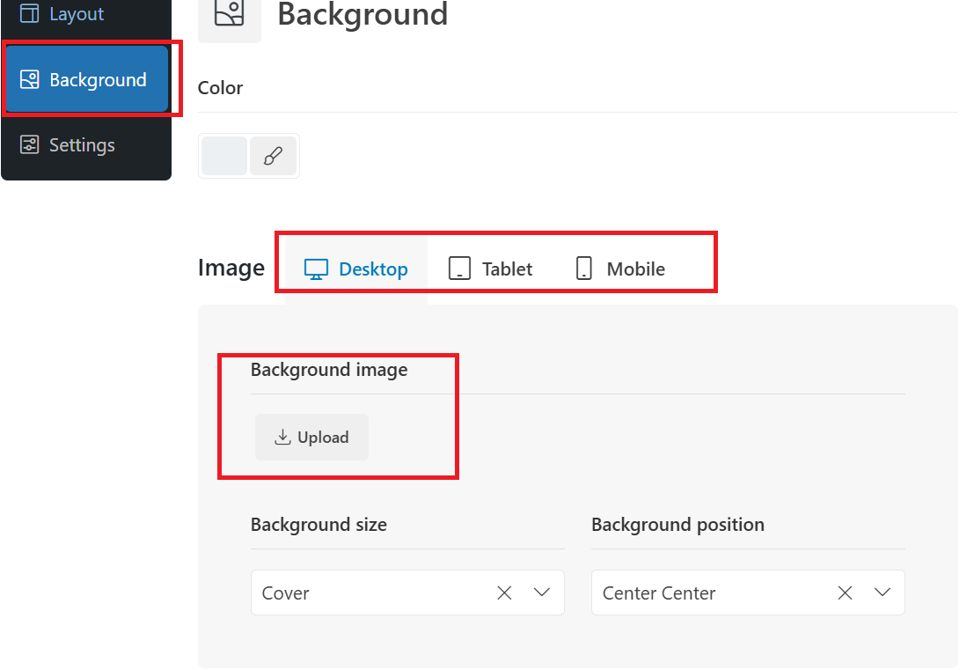Upload a background image

311,438
